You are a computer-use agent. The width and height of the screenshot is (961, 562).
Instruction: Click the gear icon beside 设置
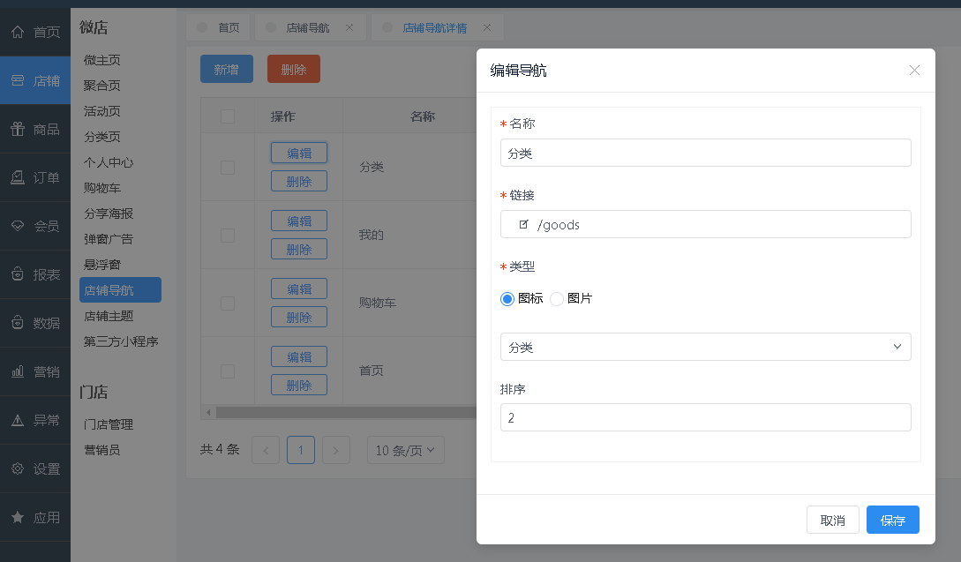(x=18, y=468)
